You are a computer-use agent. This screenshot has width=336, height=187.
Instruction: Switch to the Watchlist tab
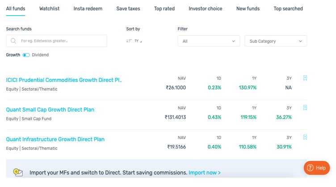coord(49,8)
